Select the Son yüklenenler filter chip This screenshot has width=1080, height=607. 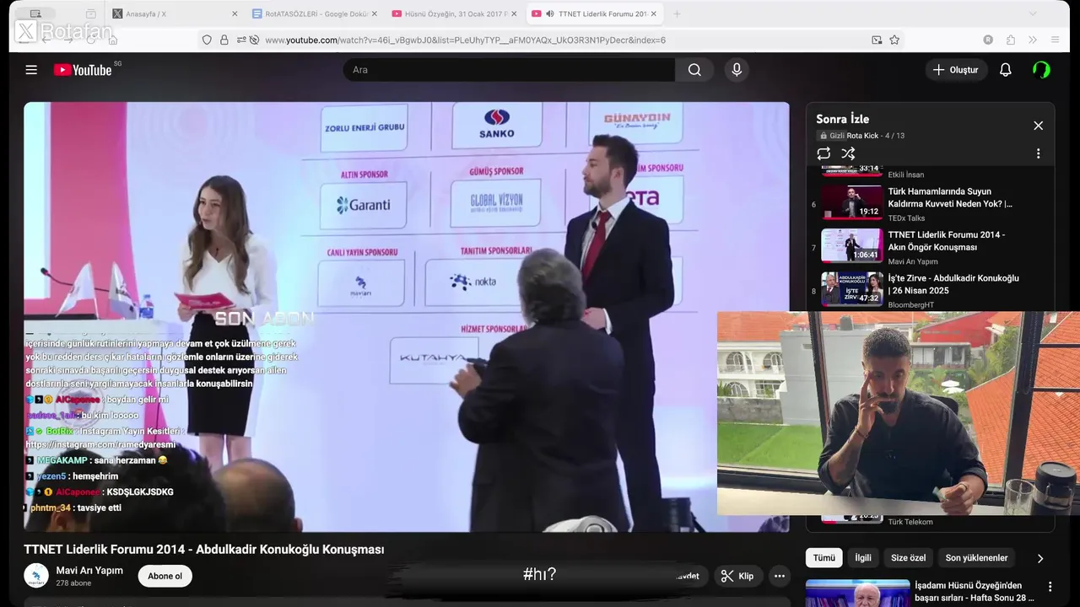coord(976,558)
